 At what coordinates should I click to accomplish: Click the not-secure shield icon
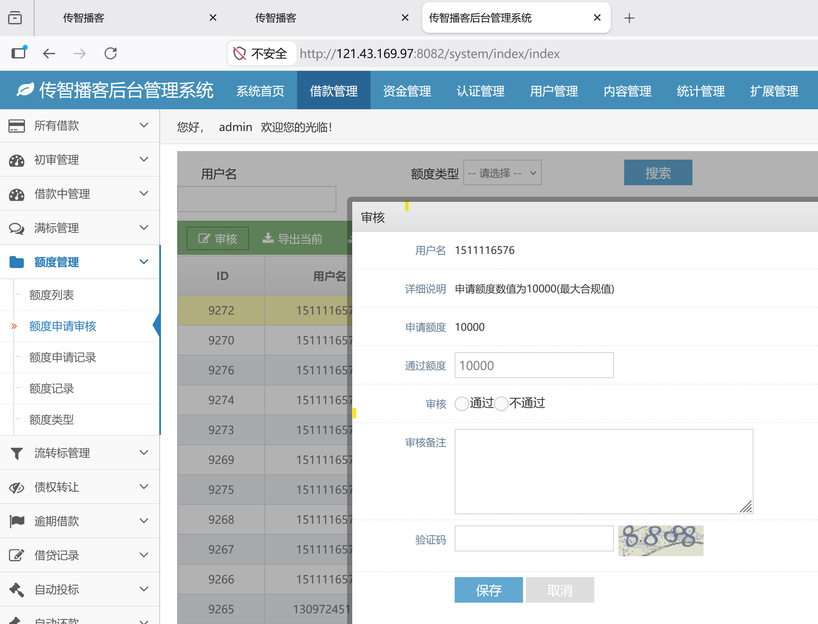point(240,53)
